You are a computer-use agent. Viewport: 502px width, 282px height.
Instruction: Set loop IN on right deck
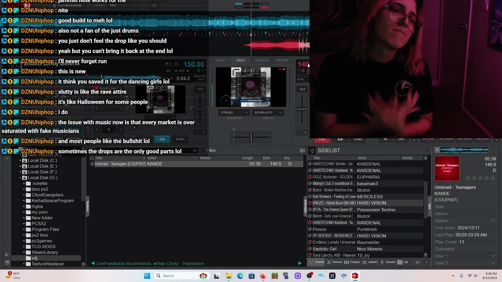tap(385, 139)
